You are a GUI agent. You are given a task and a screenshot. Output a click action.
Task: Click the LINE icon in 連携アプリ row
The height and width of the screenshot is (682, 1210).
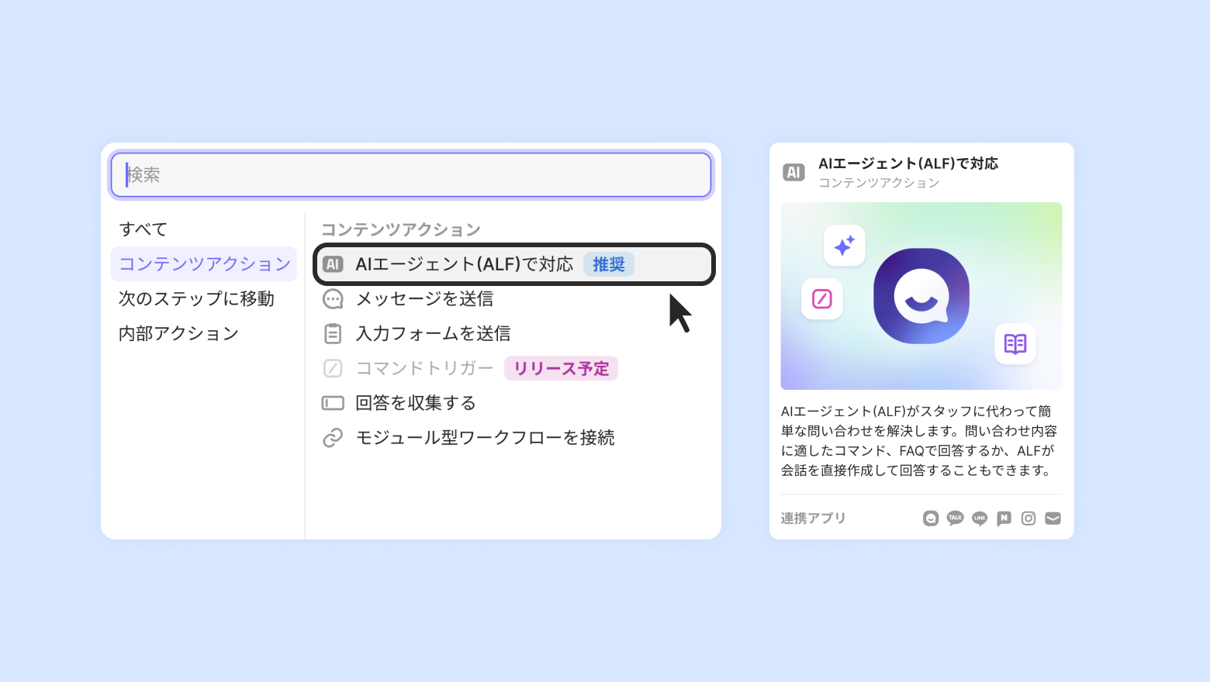(980, 518)
